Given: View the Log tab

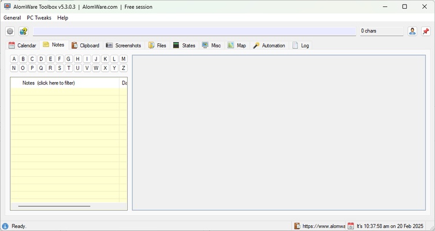Looking at the screenshot, I should click(301, 46).
